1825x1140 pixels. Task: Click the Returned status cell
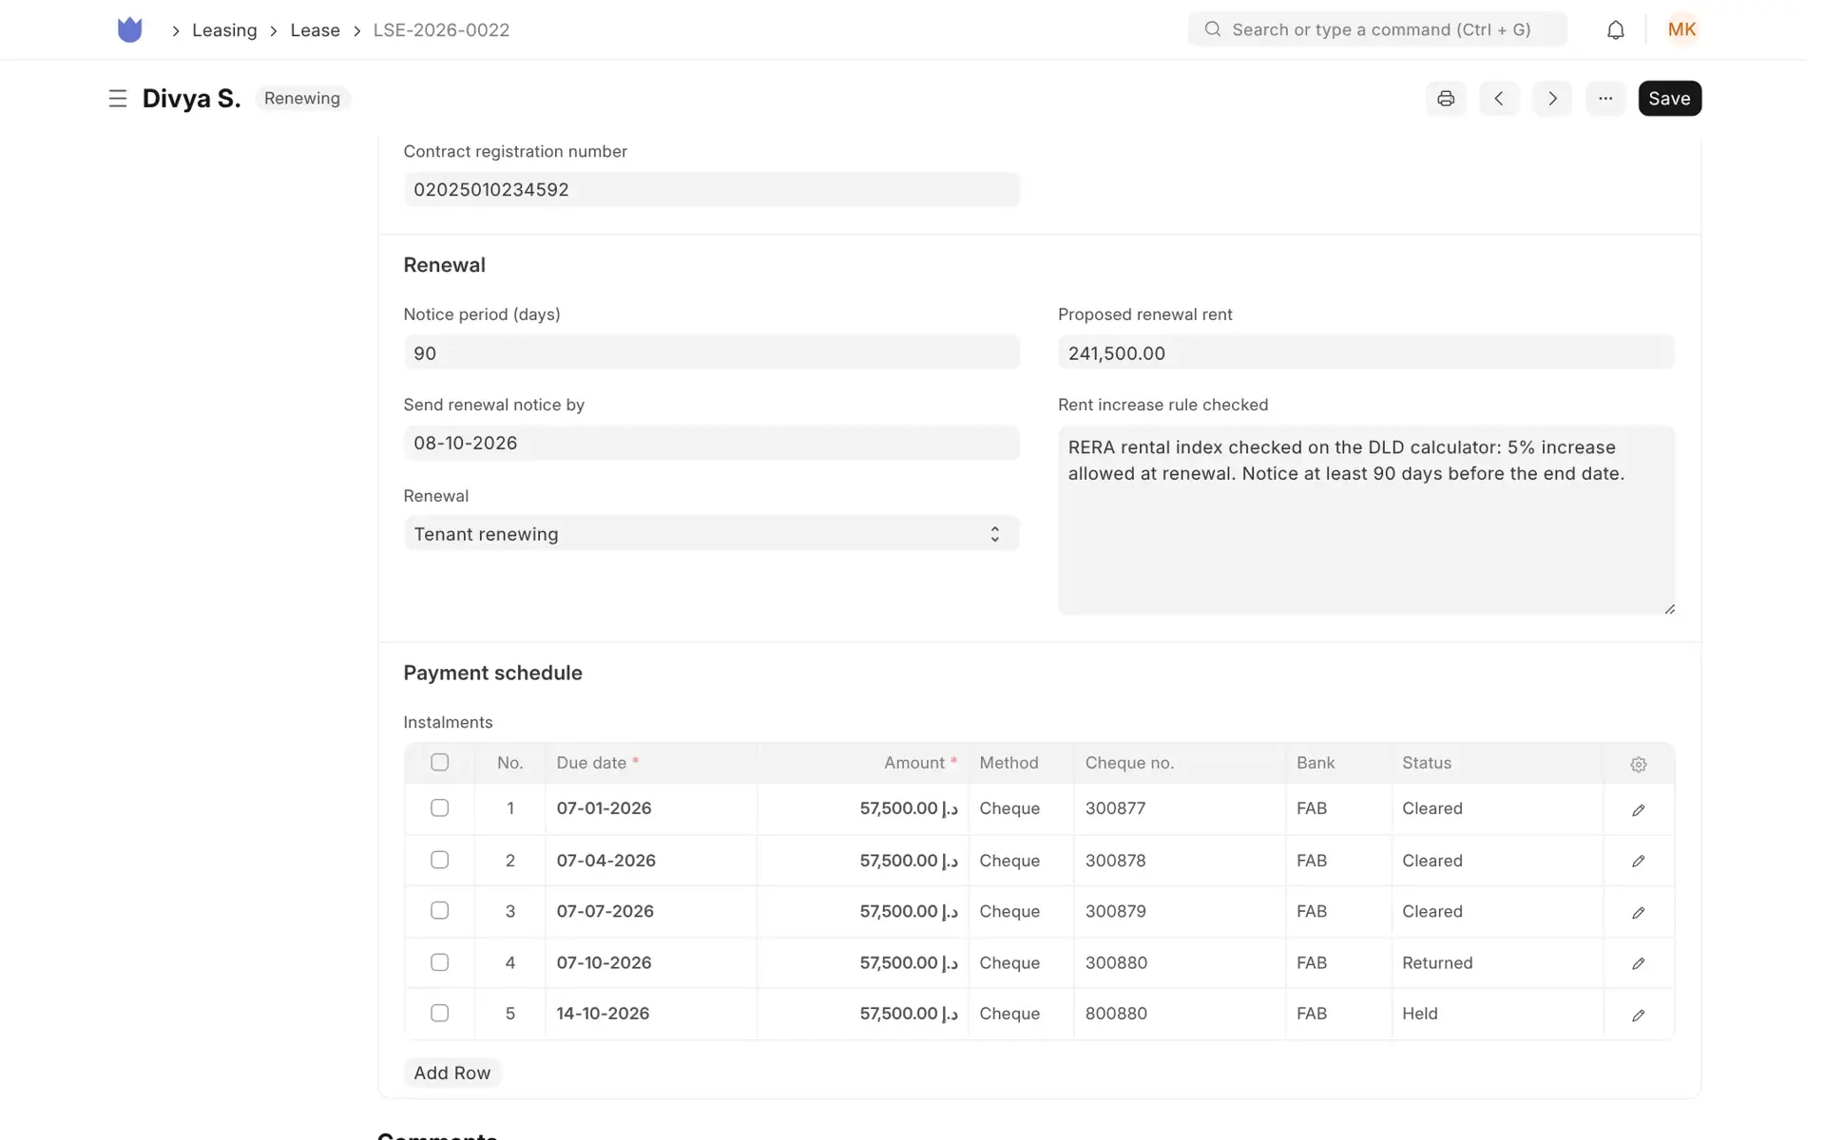click(x=1497, y=962)
